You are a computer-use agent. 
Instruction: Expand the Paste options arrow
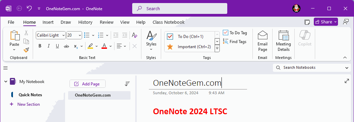(x=14, y=49)
